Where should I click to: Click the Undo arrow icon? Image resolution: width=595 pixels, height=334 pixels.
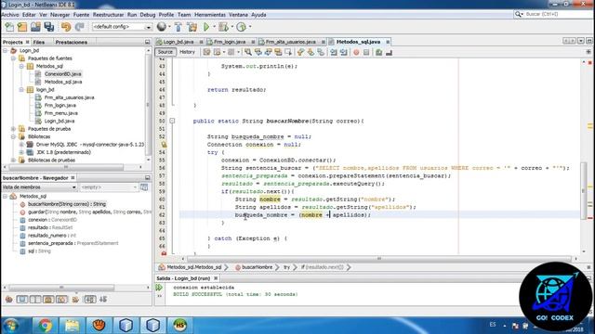click(x=66, y=27)
